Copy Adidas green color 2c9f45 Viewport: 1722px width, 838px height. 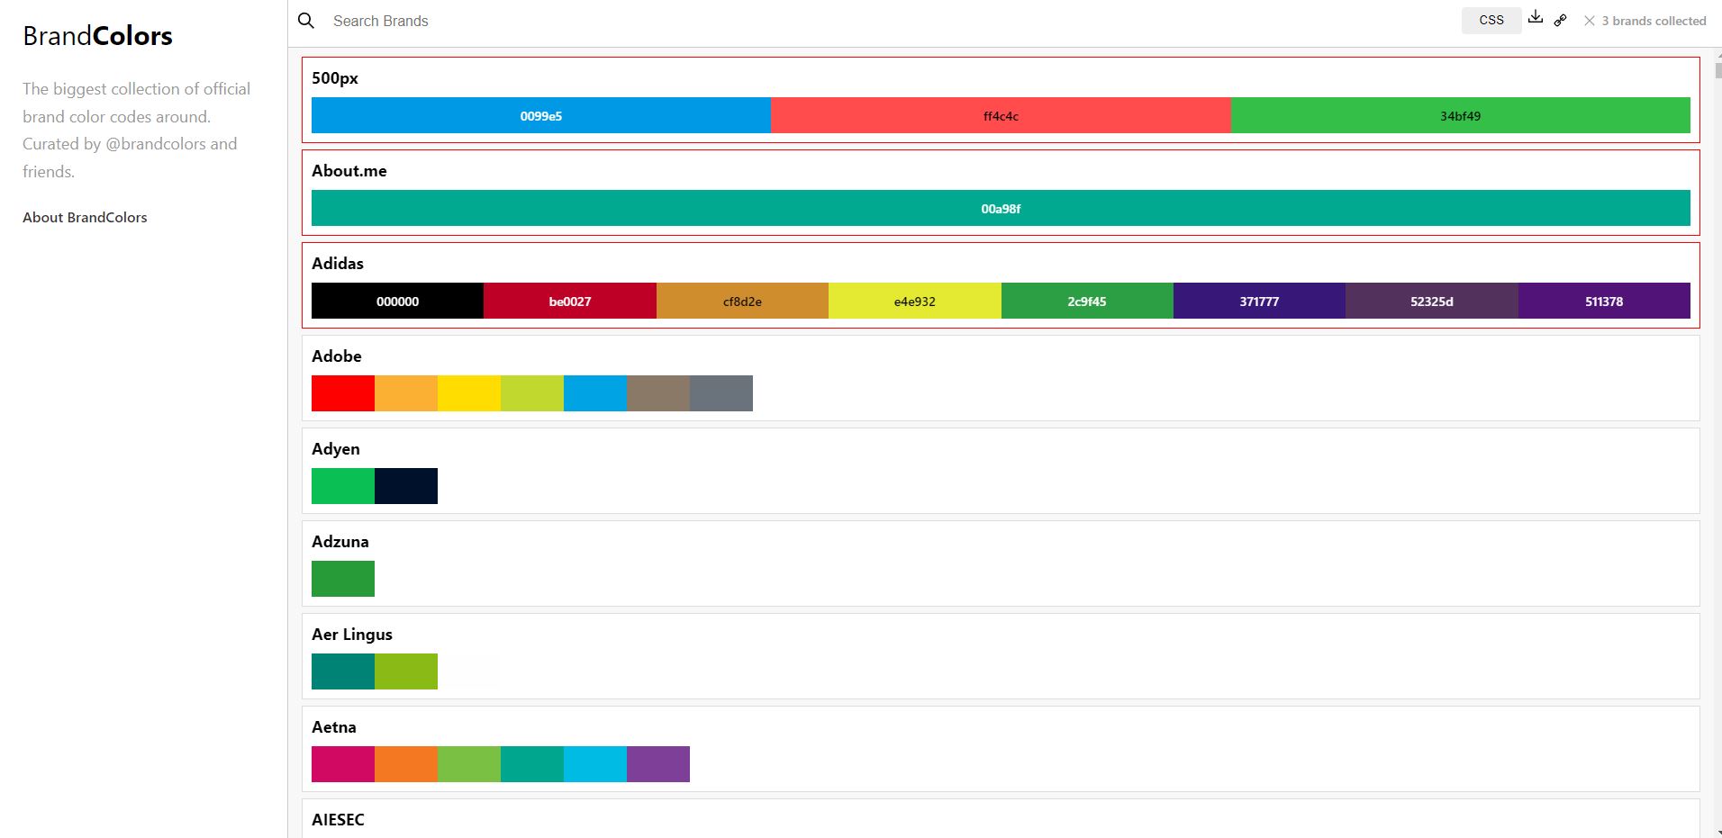coord(1087,301)
